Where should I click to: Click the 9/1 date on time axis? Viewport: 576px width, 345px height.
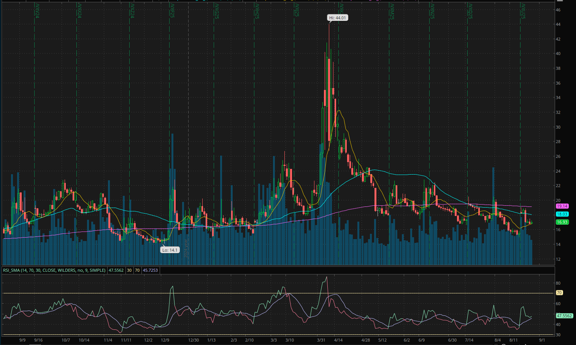coord(542,340)
